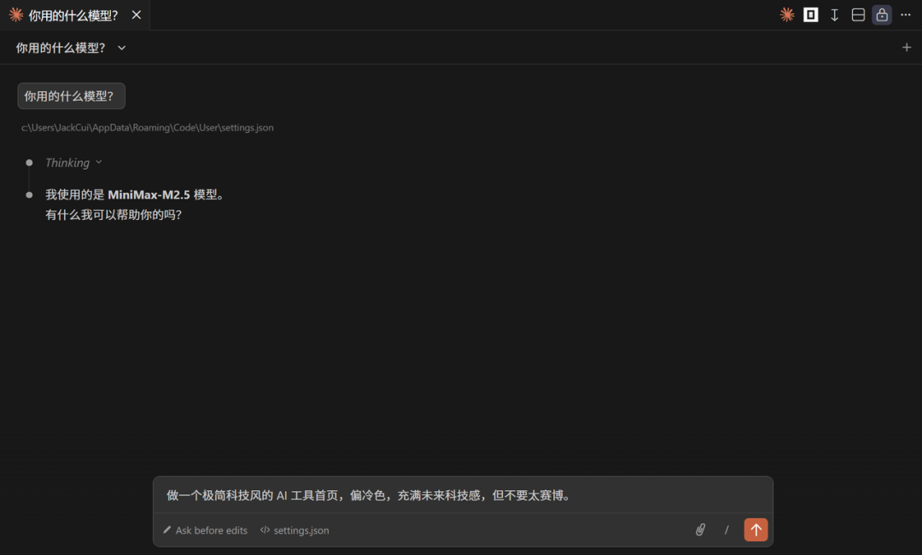Open the conversation title dropdown chevron
Image resolution: width=922 pixels, height=555 pixels.
pos(120,48)
